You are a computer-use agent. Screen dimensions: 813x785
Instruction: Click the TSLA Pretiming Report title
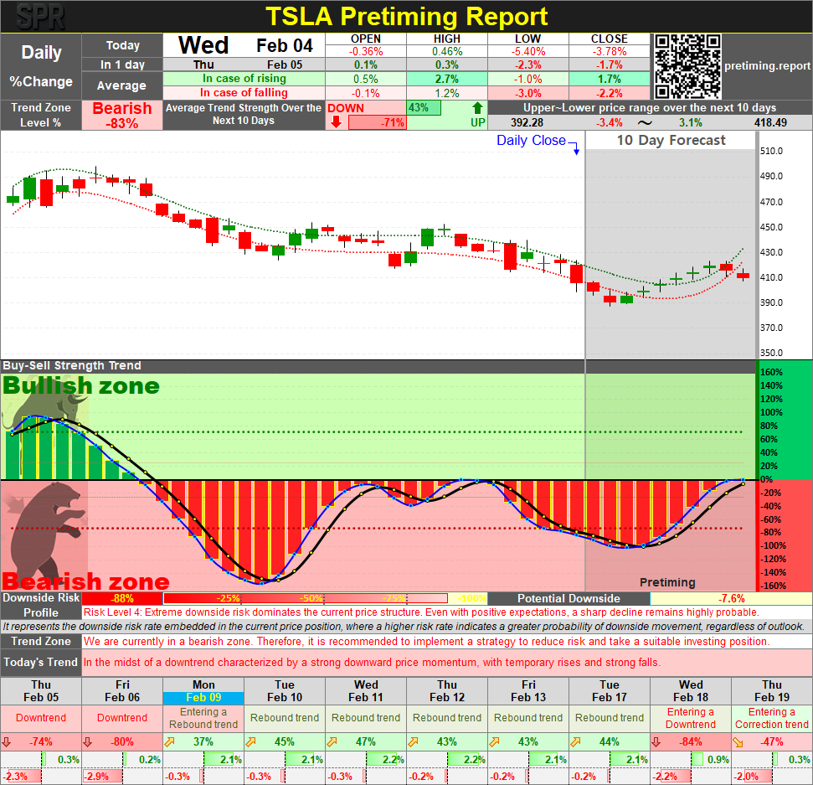point(407,17)
